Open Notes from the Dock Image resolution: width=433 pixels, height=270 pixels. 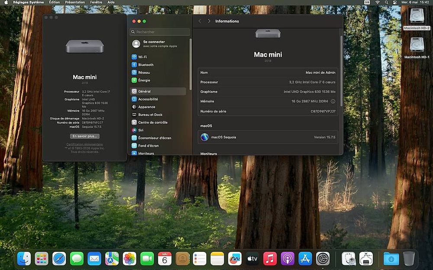tap(217, 259)
